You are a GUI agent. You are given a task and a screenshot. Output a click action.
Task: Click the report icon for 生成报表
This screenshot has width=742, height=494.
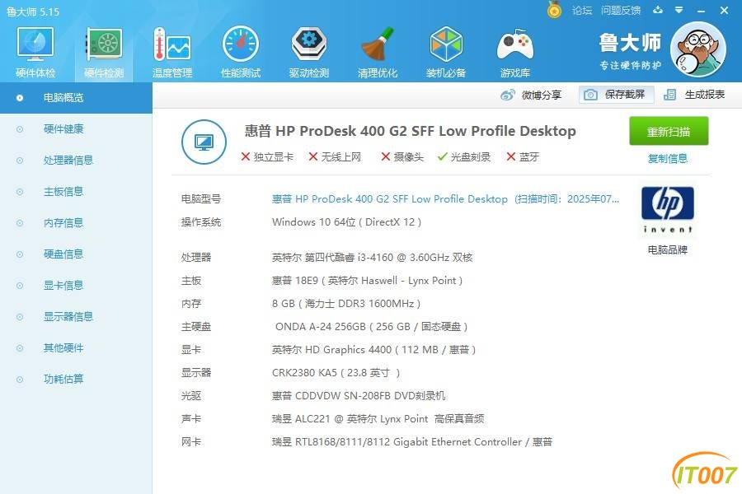[x=669, y=95]
